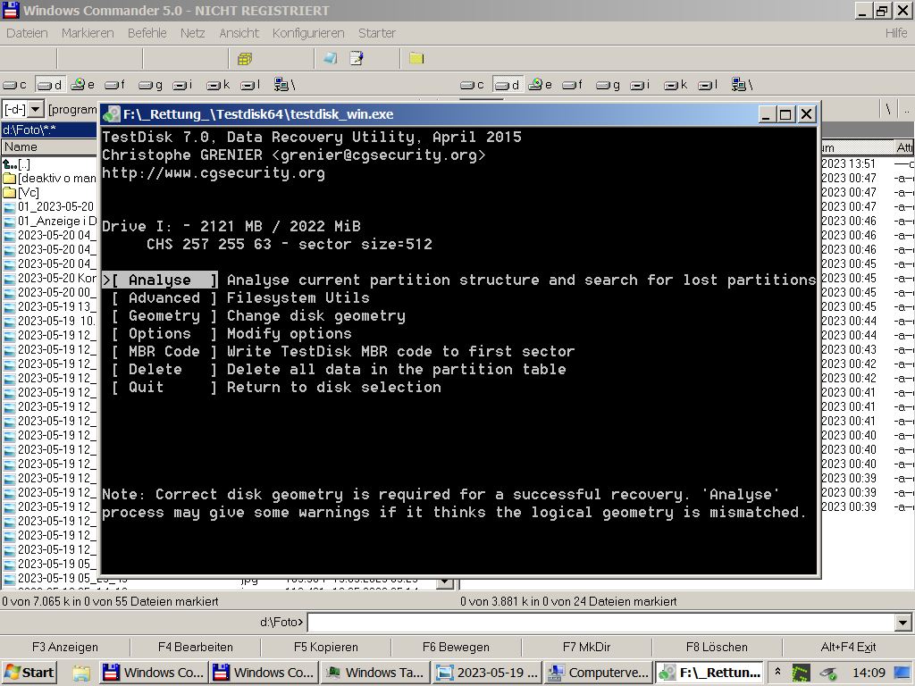Click the F6 Bewegen button

point(456,647)
